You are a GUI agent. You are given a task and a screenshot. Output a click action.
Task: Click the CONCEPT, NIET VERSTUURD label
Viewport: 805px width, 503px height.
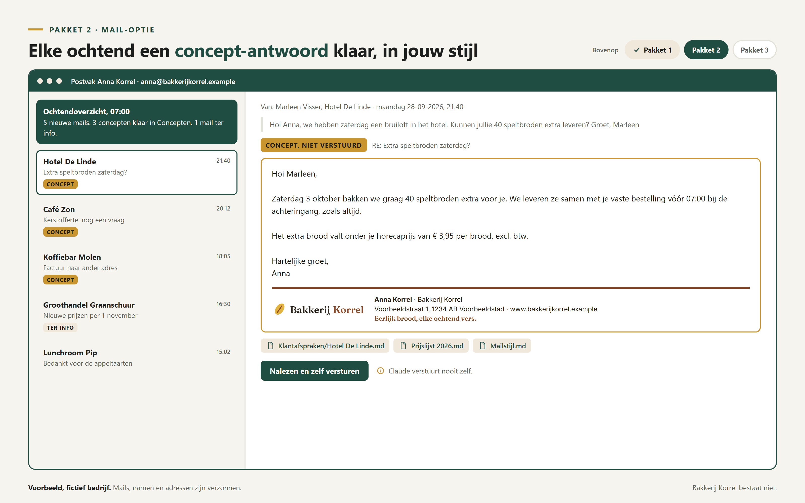(313, 145)
